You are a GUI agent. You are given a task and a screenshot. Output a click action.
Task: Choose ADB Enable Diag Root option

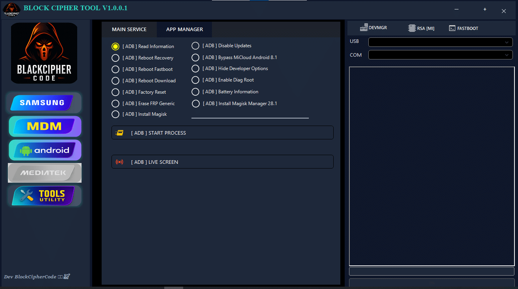pyautogui.click(x=195, y=80)
